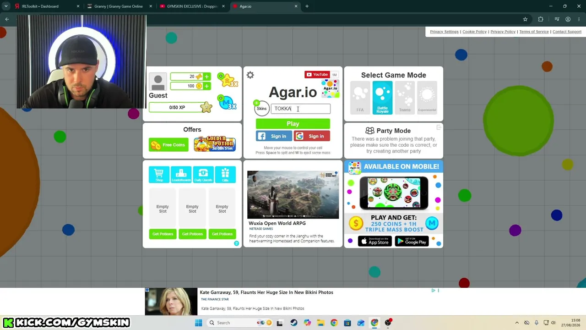This screenshot has height=330, width=586.
Task: Click the Guest profile avatar
Action: [158, 82]
